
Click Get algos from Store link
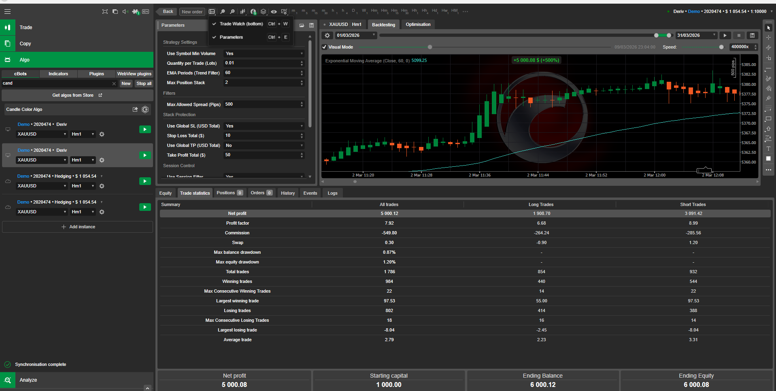pos(77,96)
